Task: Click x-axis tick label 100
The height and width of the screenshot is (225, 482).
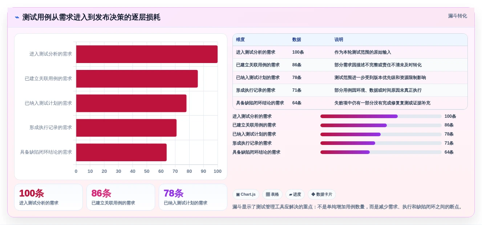Action: [x=218, y=171]
